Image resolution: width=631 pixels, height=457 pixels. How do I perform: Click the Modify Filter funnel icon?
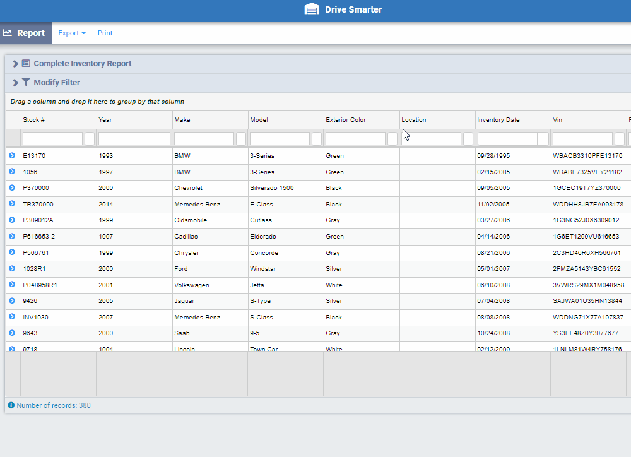26,82
